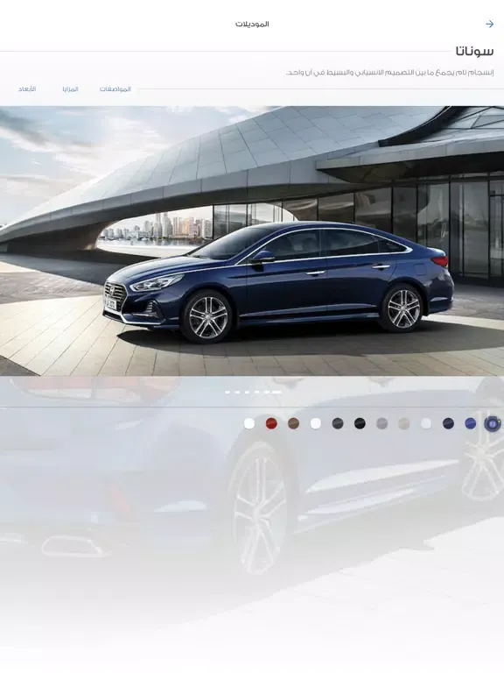Pick the beige color swatch
This screenshot has width=504, height=673.
pyautogui.click(x=404, y=423)
